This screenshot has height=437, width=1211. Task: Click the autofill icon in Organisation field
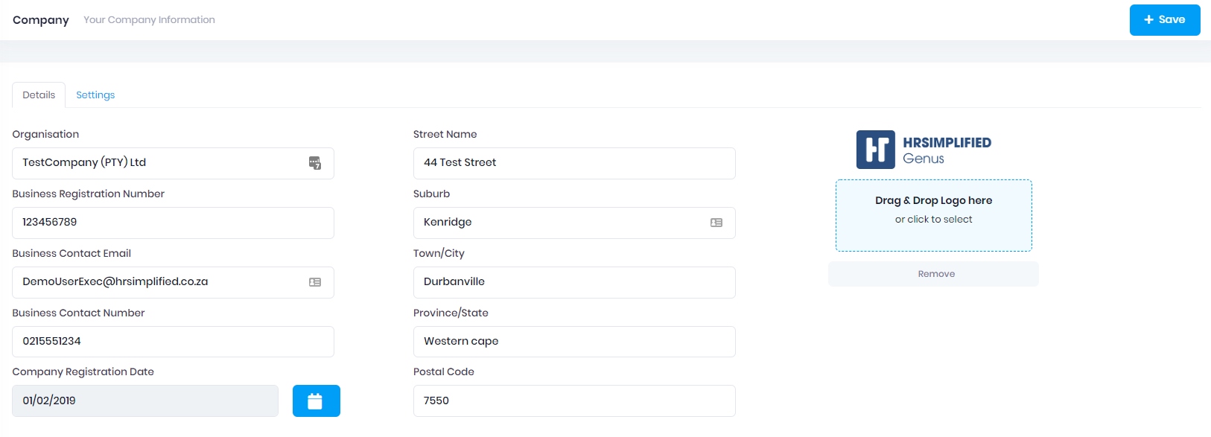(315, 163)
